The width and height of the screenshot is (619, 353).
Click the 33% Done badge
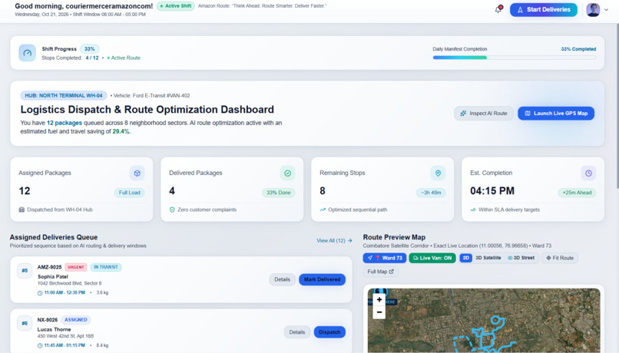278,193
